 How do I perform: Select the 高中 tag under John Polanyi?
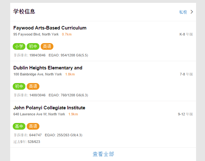pos(19,126)
